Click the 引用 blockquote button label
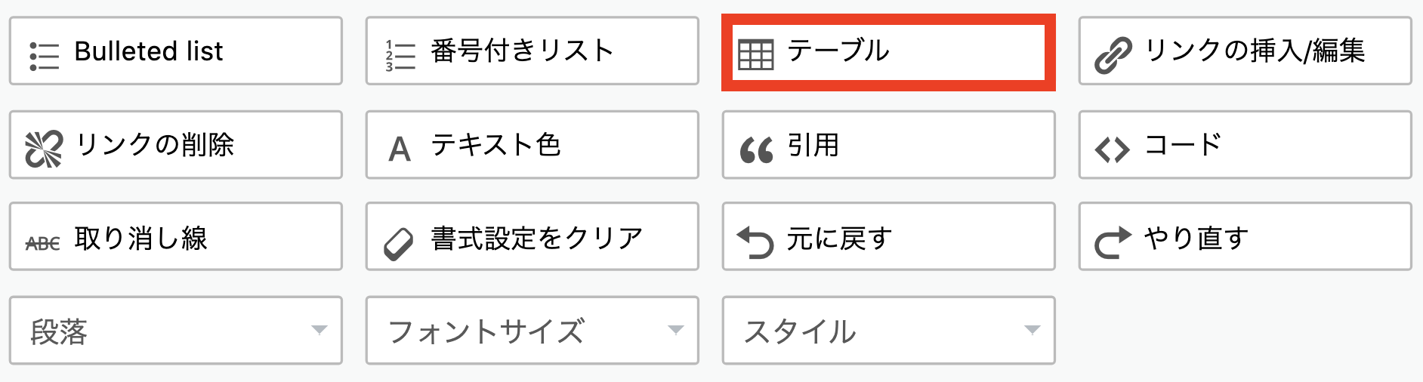Image resolution: width=1423 pixels, height=382 pixels. (813, 145)
